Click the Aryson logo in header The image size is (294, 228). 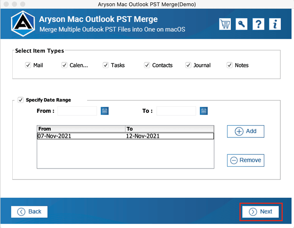tap(23, 24)
